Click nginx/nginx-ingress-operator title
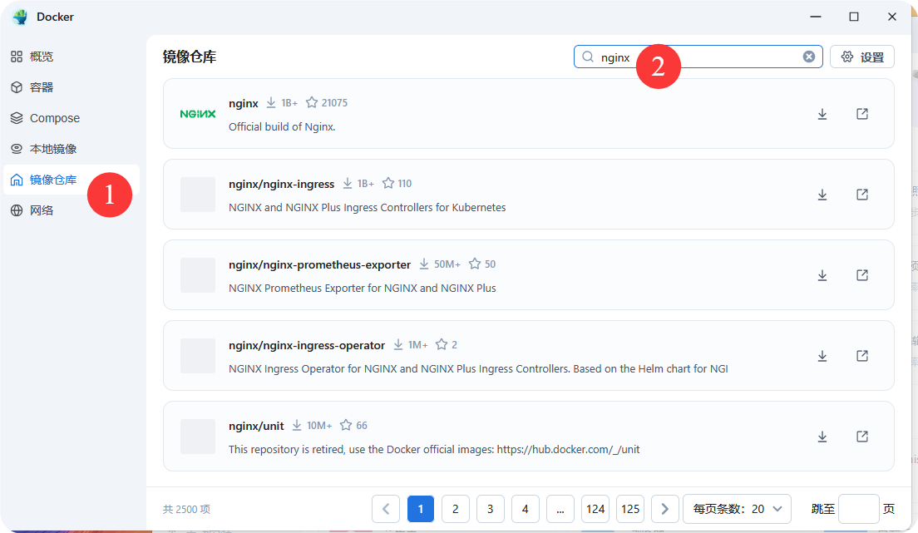 click(x=307, y=346)
